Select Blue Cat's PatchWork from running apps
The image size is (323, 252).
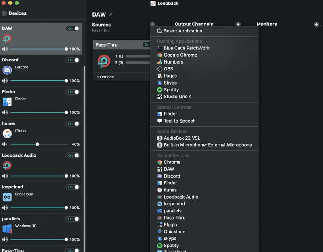[204, 48]
